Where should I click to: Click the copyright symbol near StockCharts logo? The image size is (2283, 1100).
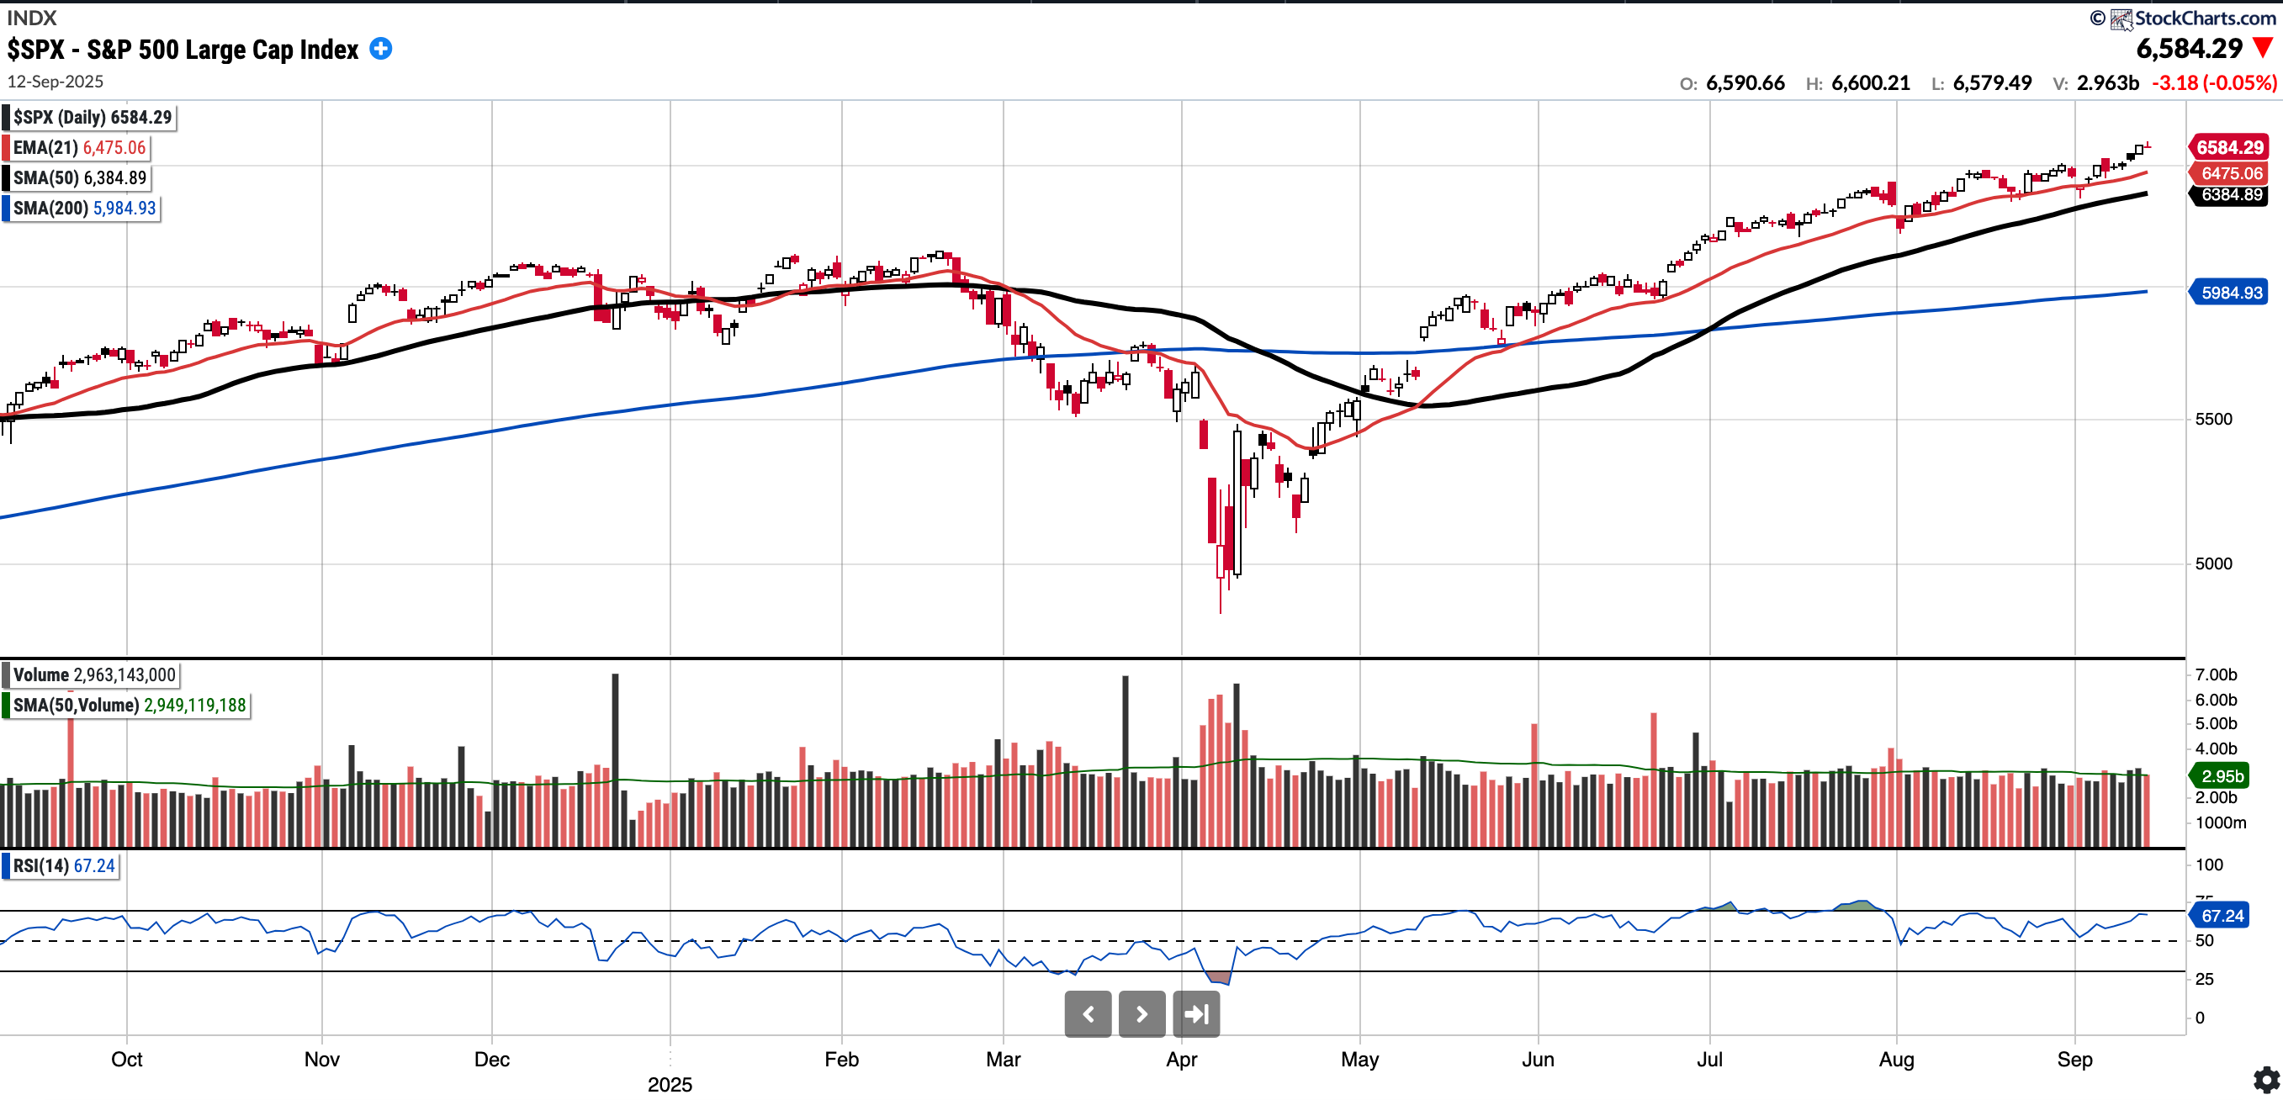click(2097, 18)
